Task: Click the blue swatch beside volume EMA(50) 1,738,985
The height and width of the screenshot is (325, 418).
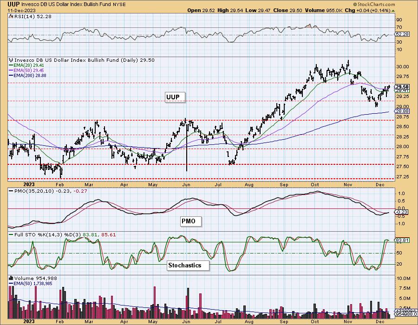Action: click(11, 284)
